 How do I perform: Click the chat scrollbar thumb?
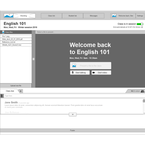point(144,101)
